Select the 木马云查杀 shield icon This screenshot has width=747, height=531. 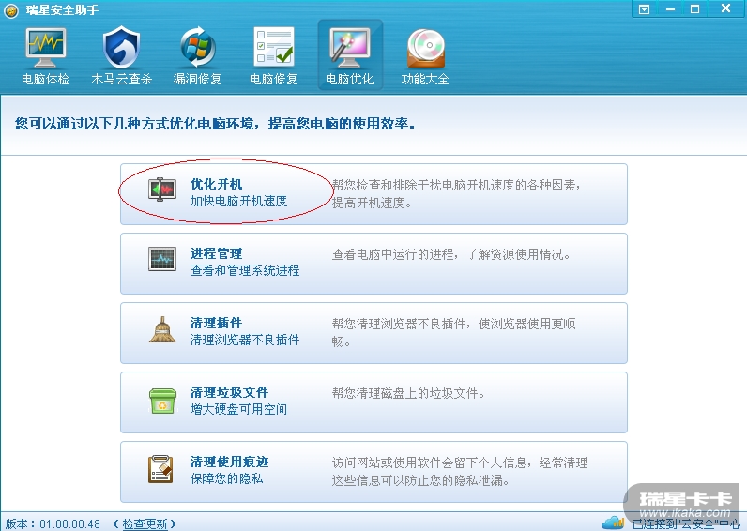tap(121, 47)
